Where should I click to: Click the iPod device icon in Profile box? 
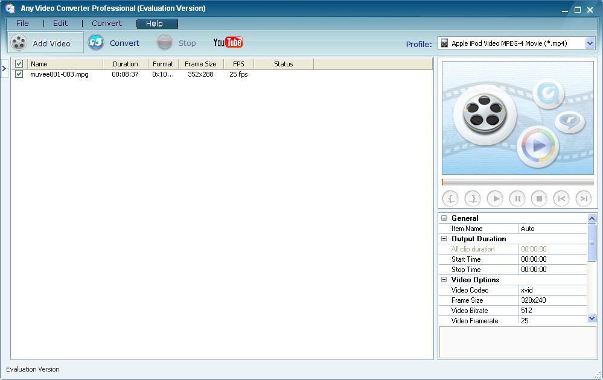point(444,43)
